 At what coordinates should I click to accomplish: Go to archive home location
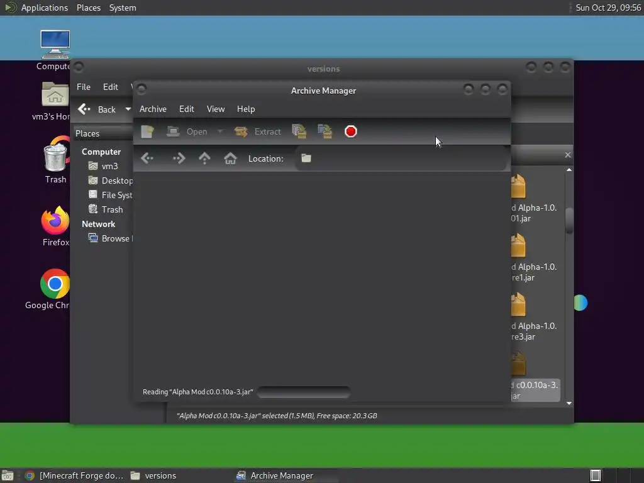coord(230,158)
